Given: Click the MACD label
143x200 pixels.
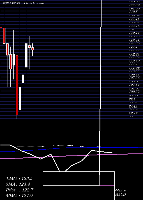Looking at the screenshot, I should [120, 195].
